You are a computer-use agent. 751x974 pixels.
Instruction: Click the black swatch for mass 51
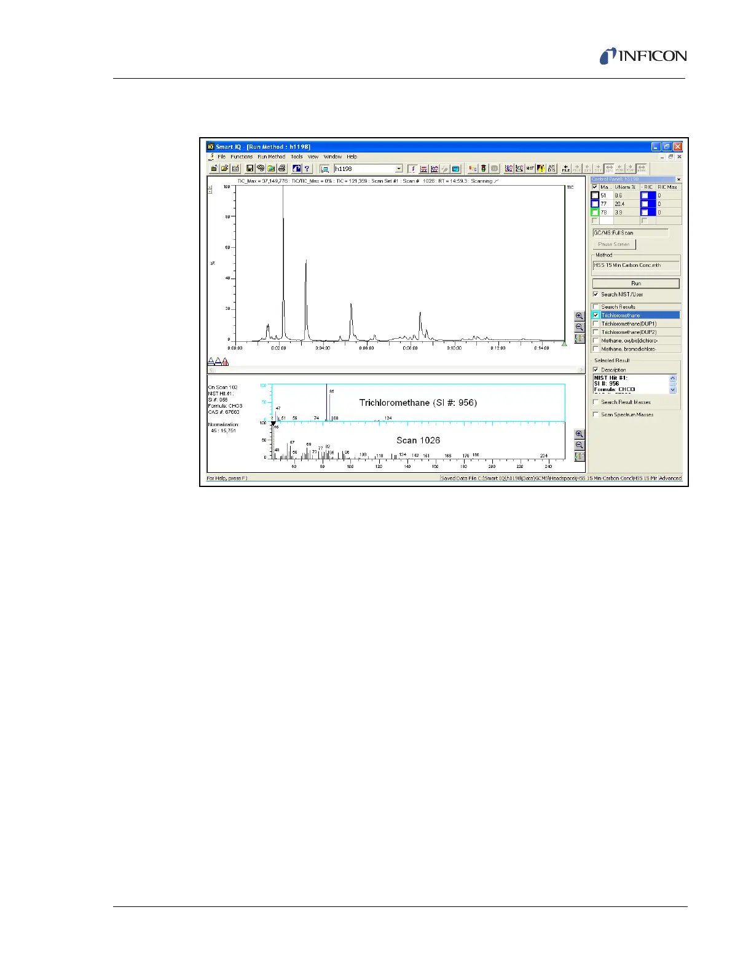(595, 196)
